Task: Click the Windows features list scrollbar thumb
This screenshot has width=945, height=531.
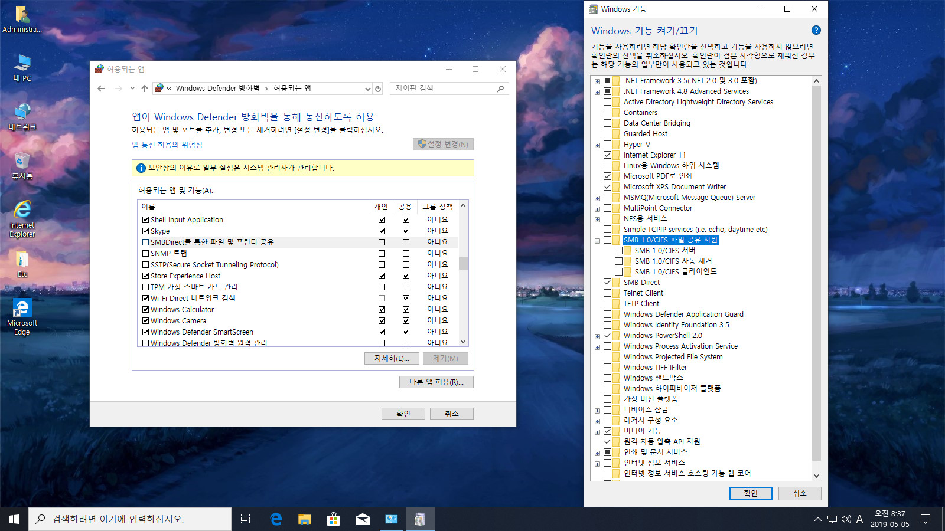Action: point(816,273)
